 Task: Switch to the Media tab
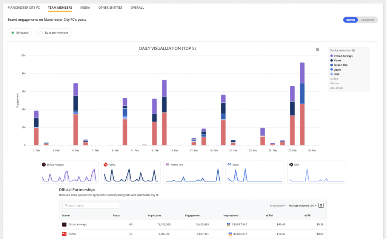(85, 8)
